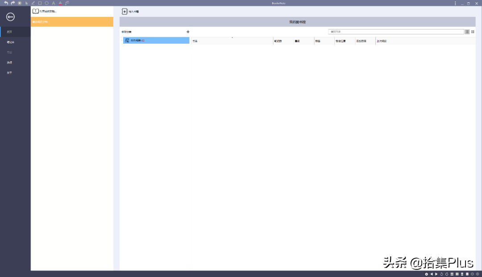Go to previous page with left triangle
Image resolution: width=482 pixels, height=277 pixels.
[432, 274]
